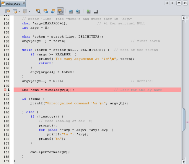Go to Find Previous Occurrence icon

(x=46, y=12)
